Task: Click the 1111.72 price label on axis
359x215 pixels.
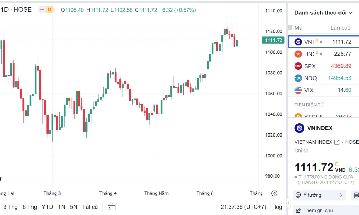Action: pos(274,40)
